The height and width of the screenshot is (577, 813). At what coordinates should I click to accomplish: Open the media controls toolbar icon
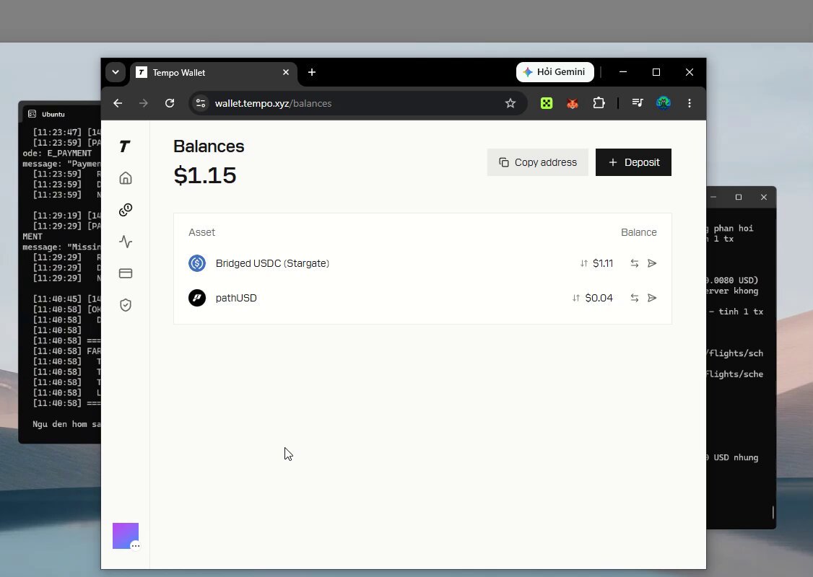pos(638,103)
